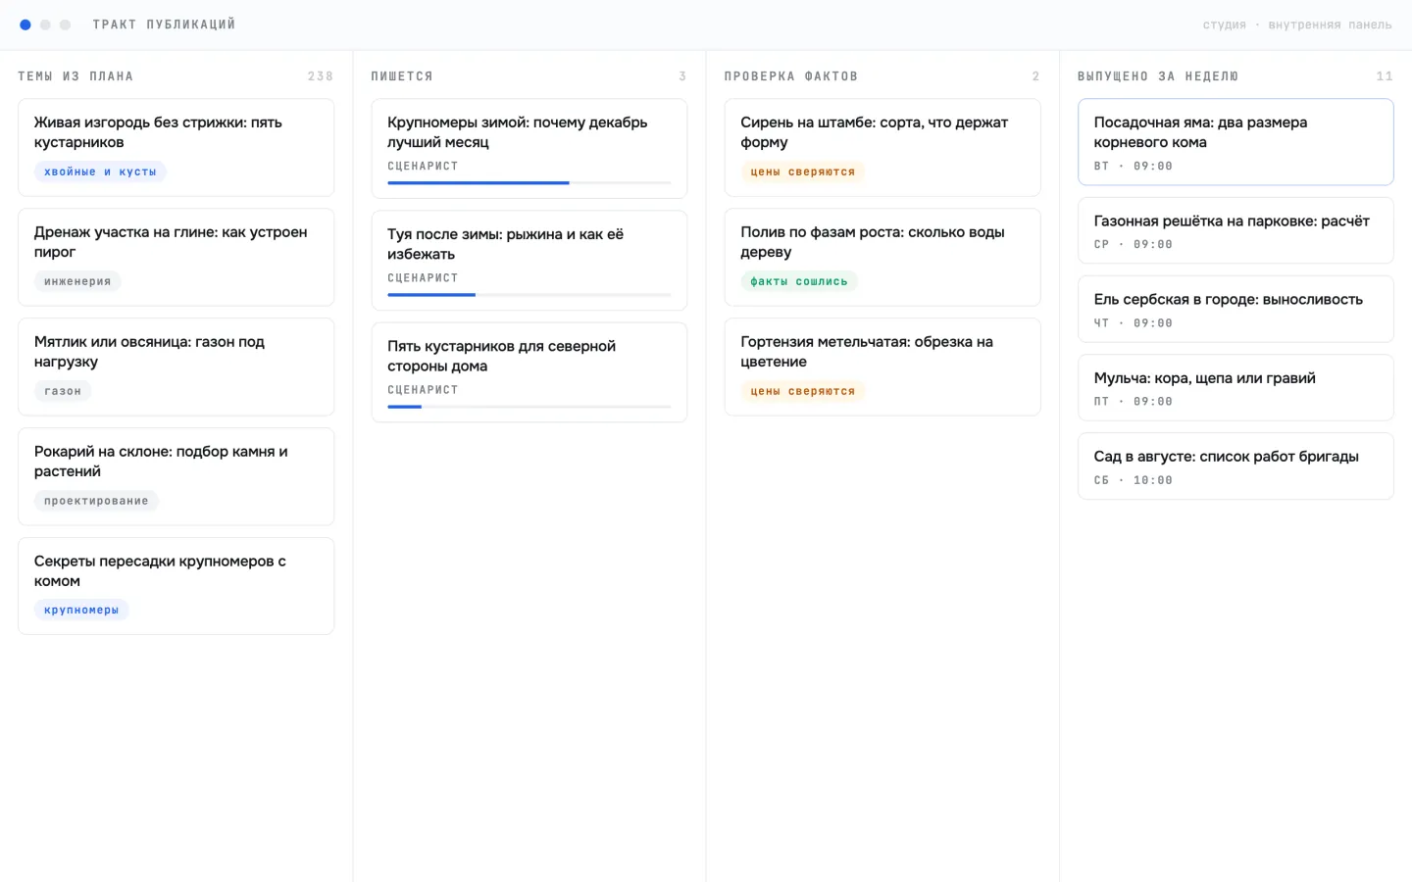Click column header 'Темы из плана'
1412x882 pixels.
76,76
